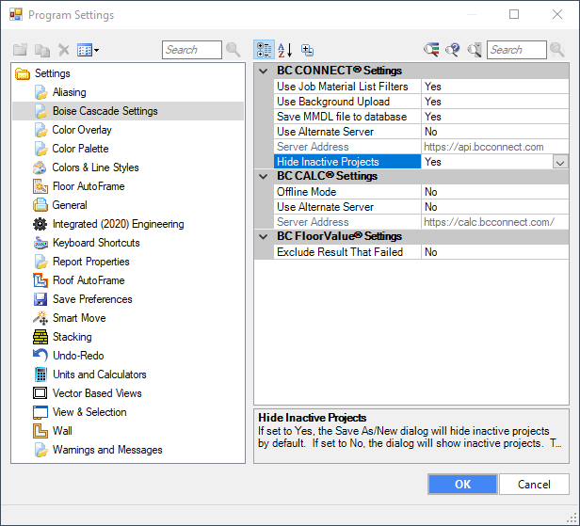Click the filter magnifier with colored lines icon
The height and width of the screenshot is (526, 580).
click(x=431, y=50)
